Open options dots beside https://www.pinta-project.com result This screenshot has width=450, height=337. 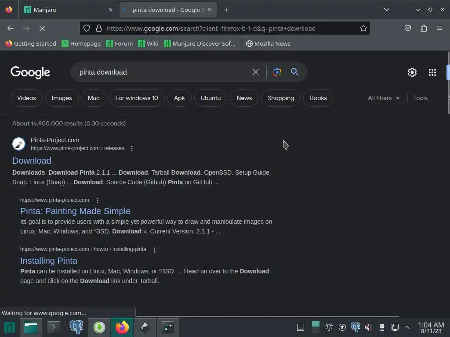tap(98, 200)
